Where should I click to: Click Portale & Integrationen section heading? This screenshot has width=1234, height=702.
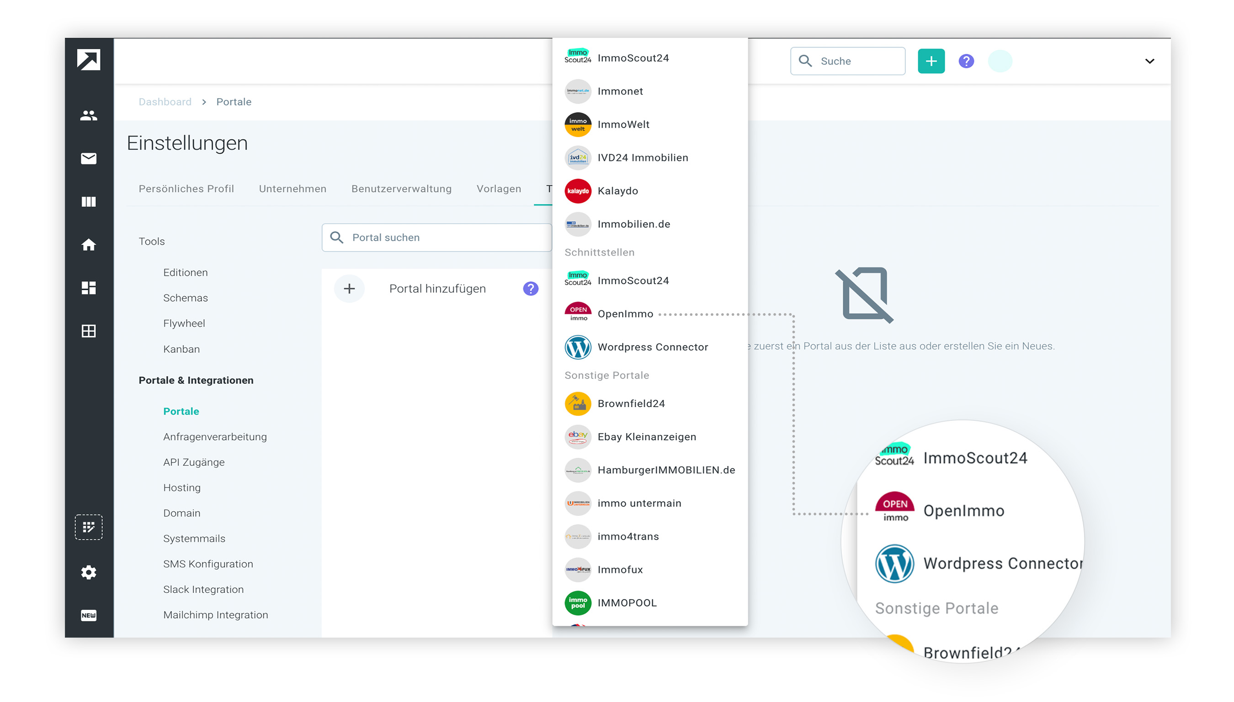click(x=196, y=380)
